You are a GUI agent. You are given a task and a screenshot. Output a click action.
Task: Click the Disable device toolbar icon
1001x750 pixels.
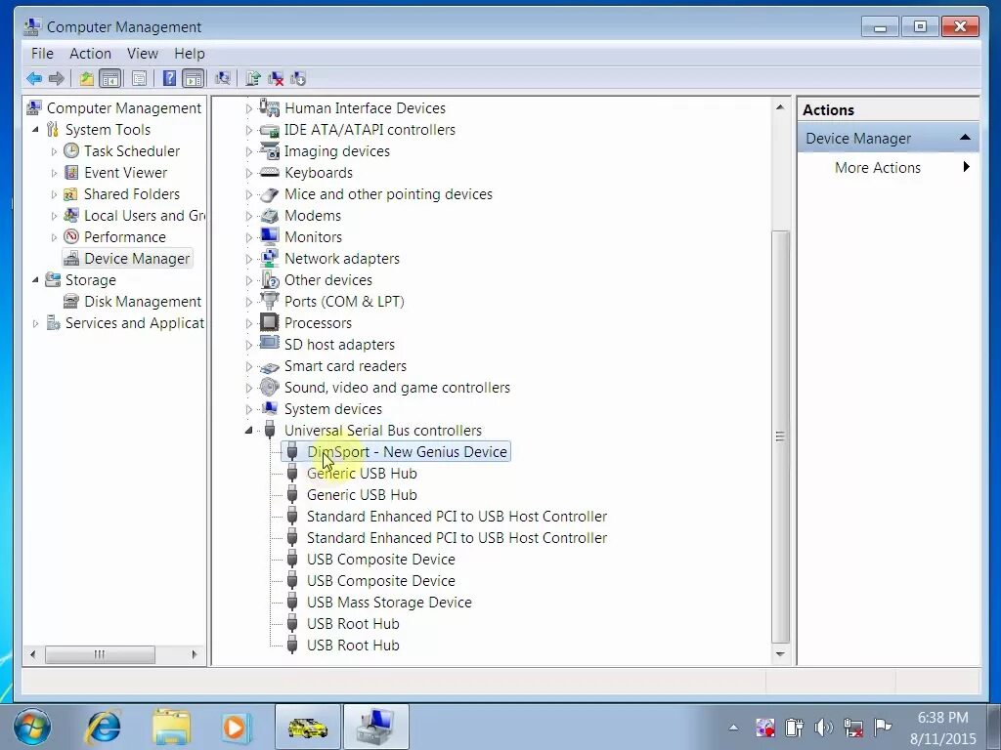(x=298, y=78)
